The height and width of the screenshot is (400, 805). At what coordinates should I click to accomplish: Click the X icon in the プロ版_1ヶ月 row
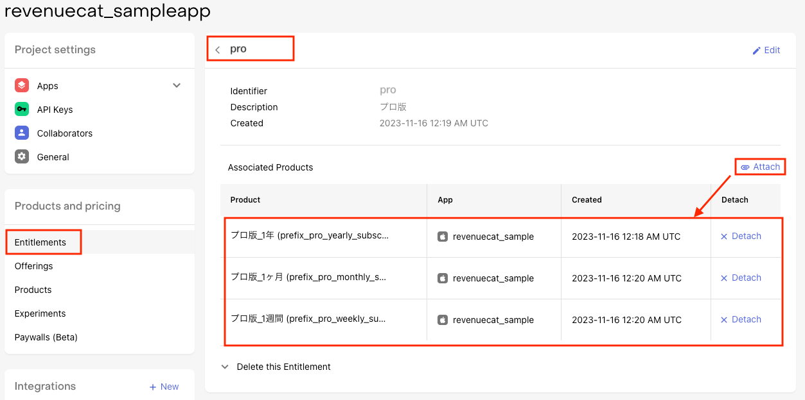(724, 278)
